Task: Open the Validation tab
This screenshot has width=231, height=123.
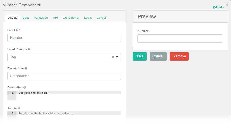Action: pos(41,18)
